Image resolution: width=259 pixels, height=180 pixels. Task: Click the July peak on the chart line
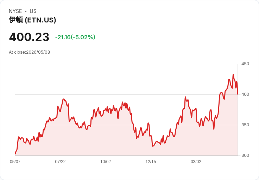64,99
